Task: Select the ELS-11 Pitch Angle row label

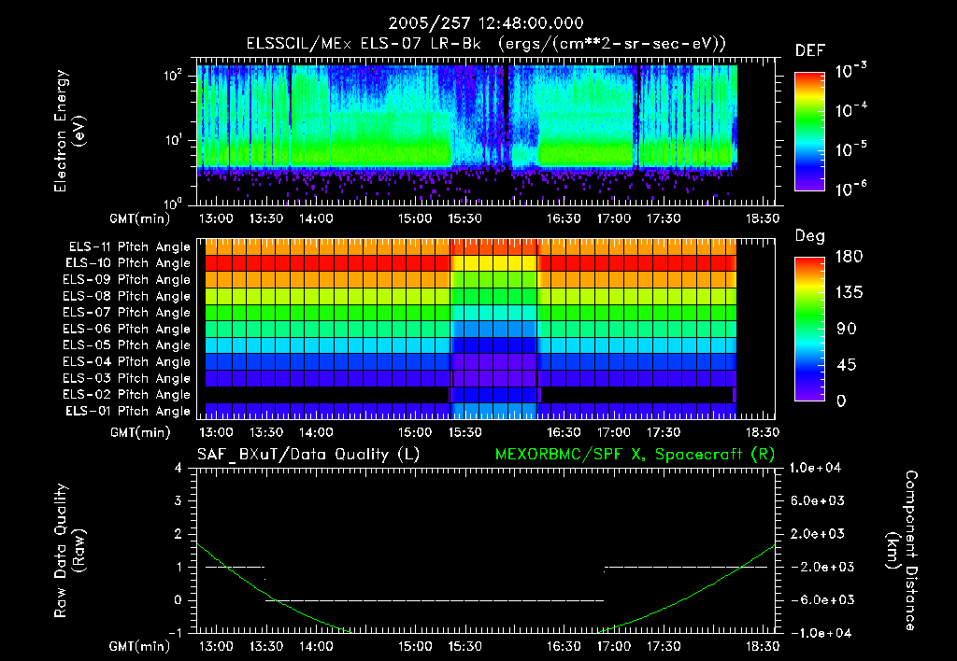Action: tap(129, 247)
